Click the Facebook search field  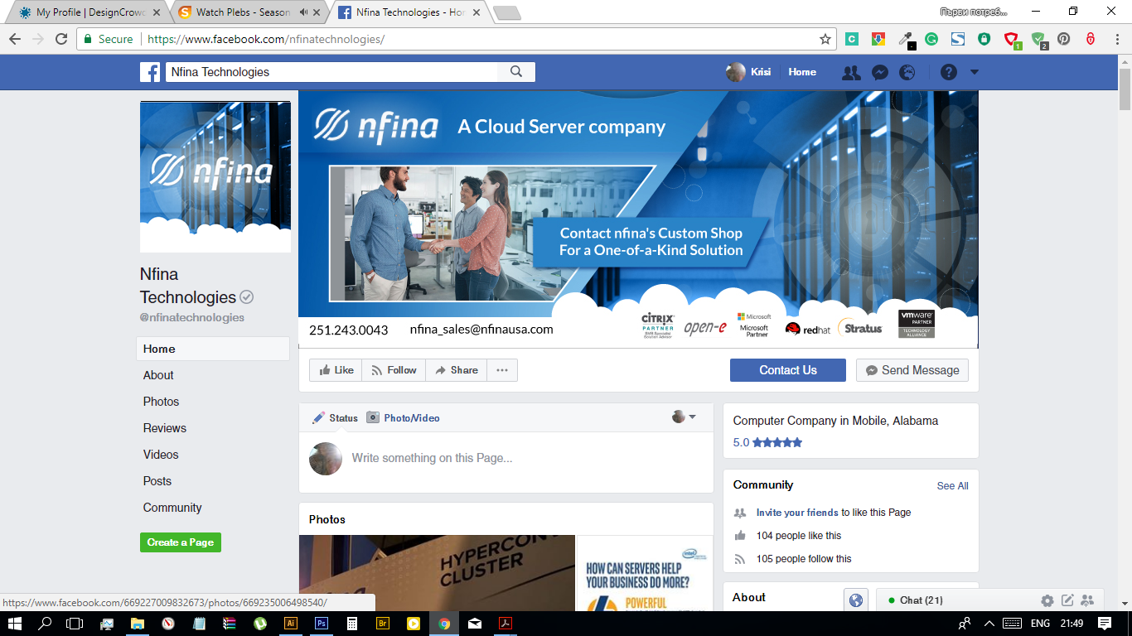point(331,72)
